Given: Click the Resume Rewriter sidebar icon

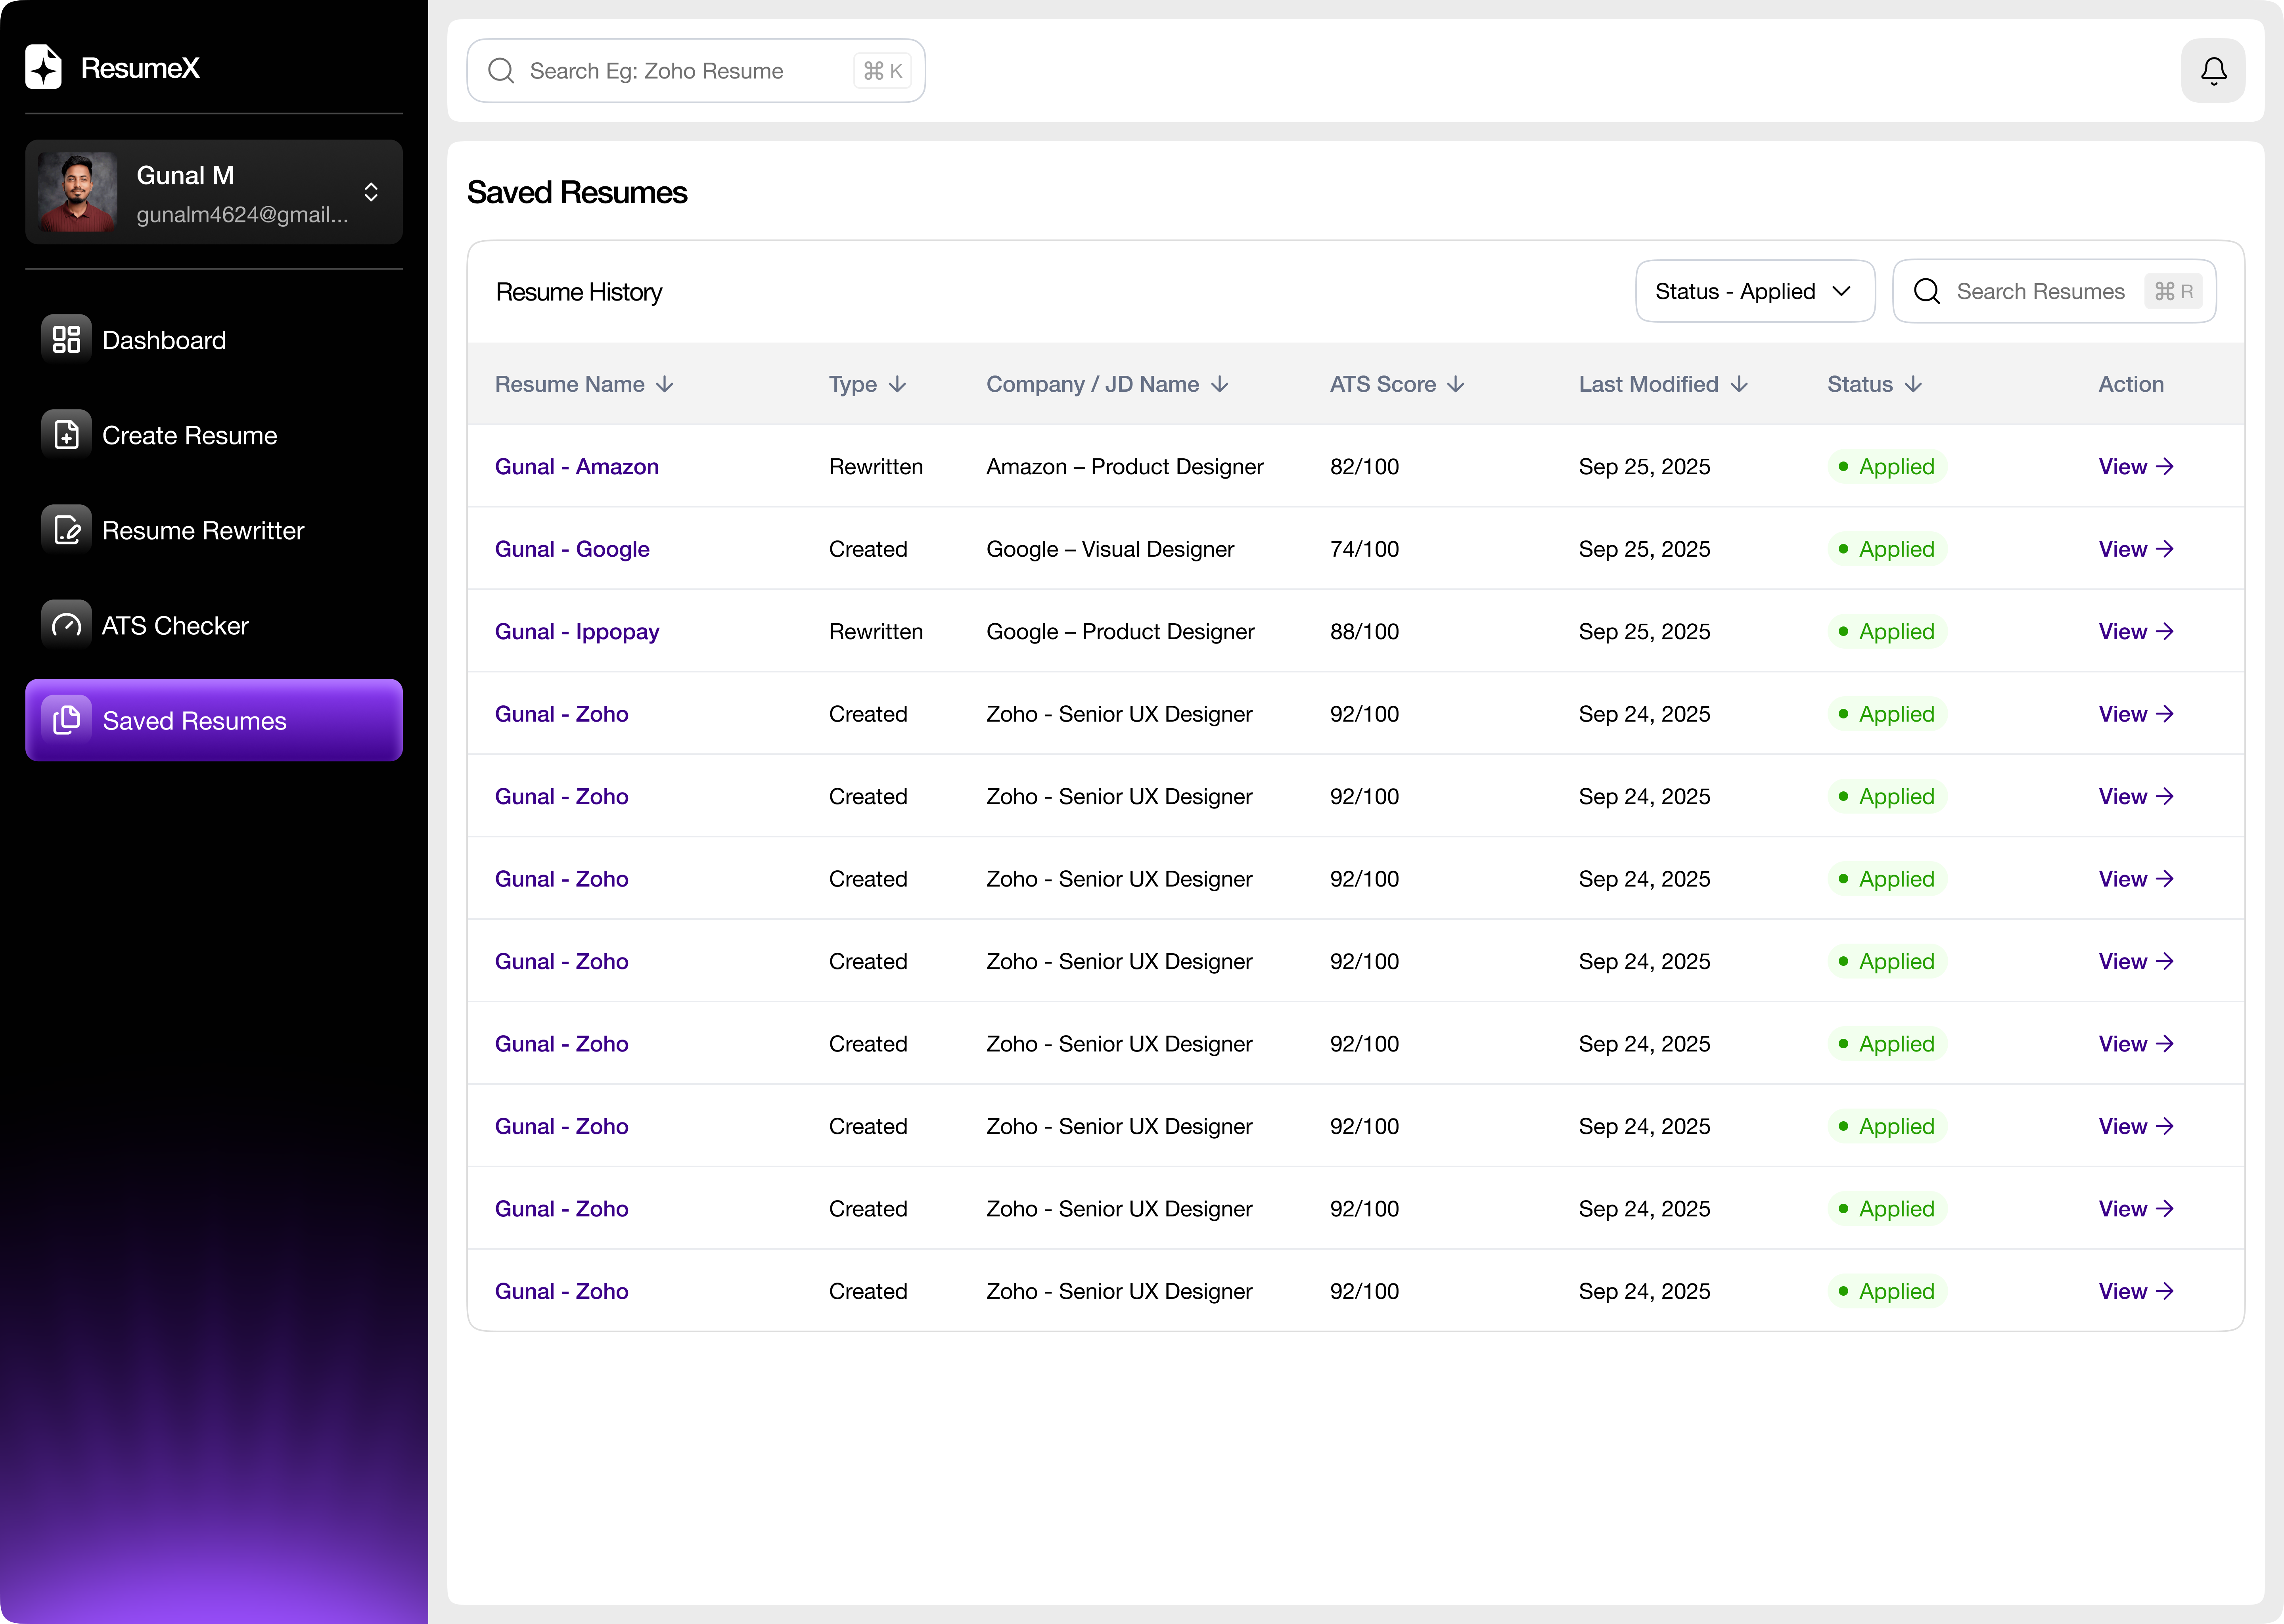Looking at the screenshot, I should pos(66,530).
